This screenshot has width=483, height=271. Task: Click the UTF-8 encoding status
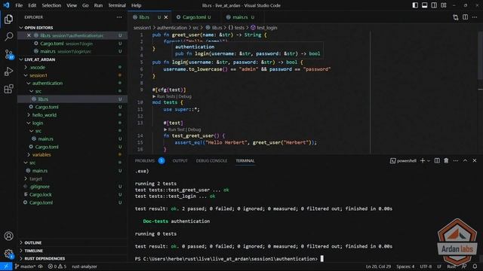(x=426, y=266)
